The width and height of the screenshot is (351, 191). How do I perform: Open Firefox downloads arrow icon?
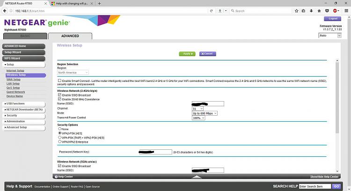click(311, 11)
